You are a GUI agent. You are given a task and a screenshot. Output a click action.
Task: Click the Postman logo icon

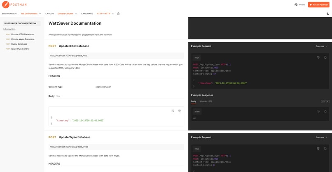pos(6,5)
